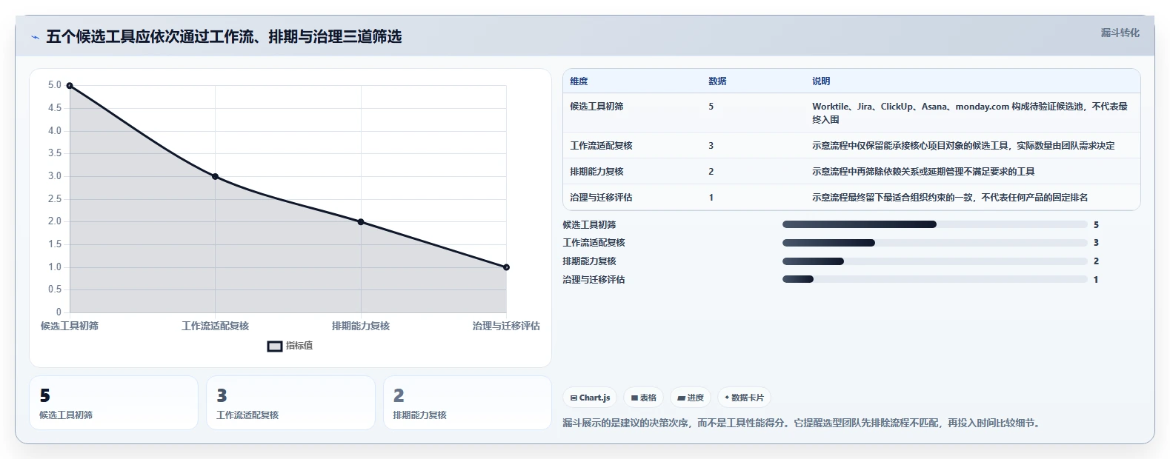Click the y-axis value 5.0
The height and width of the screenshot is (459, 1170).
pos(55,85)
